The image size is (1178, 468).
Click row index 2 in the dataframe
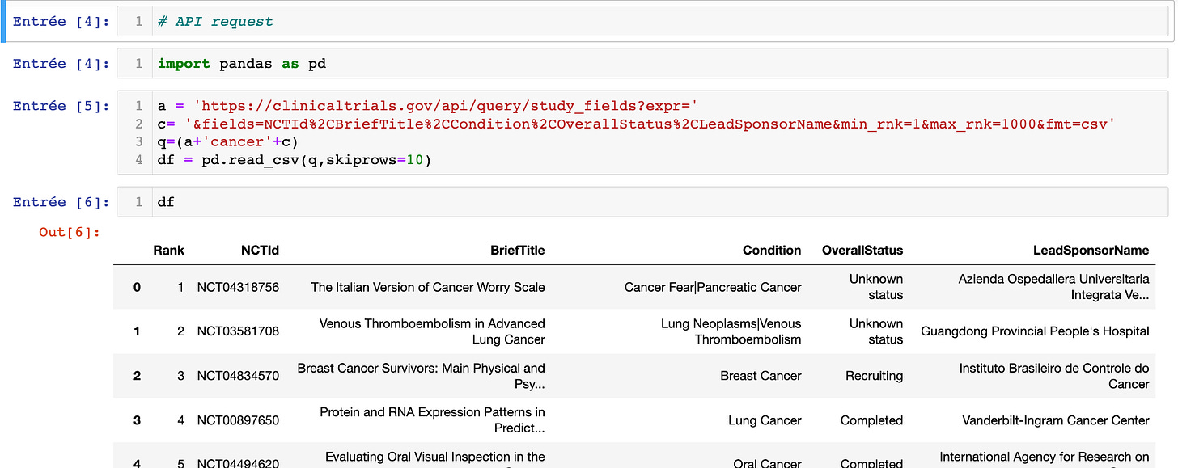click(x=137, y=376)
